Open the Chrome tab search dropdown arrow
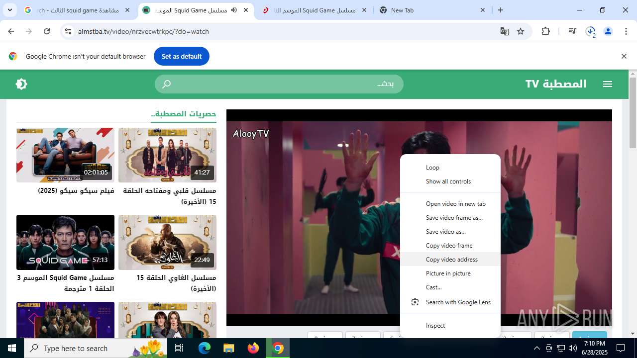 10,10
